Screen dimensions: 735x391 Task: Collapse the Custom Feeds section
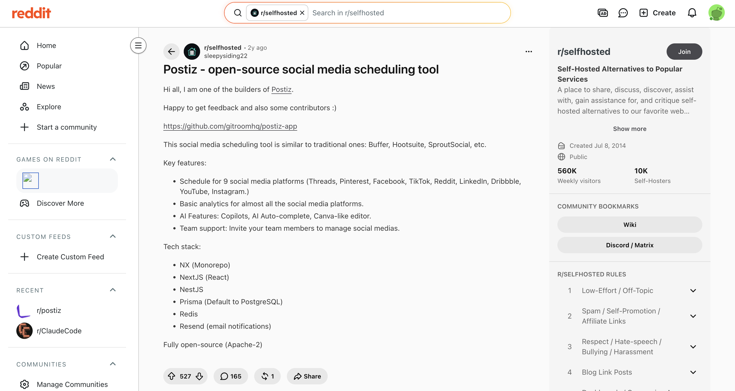(113, 236)
